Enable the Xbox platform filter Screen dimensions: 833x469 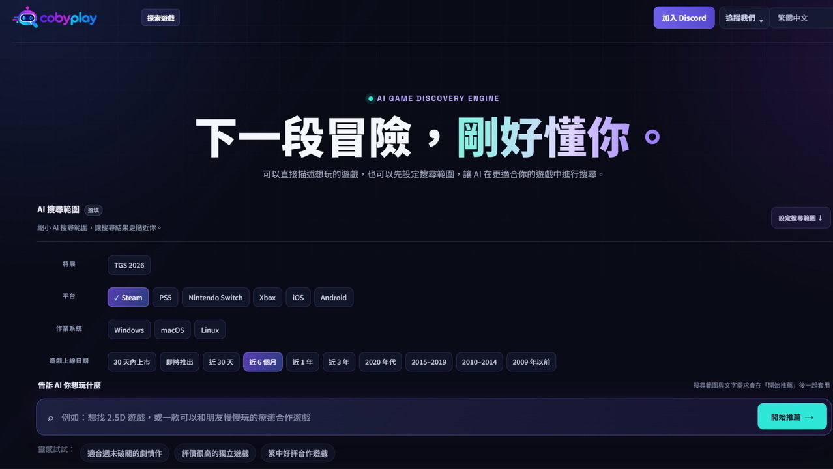267,297
